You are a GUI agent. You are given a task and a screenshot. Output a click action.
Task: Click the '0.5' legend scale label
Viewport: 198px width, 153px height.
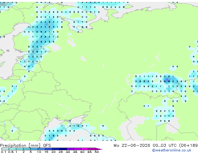pyautogui.click(x=11, y=152)
